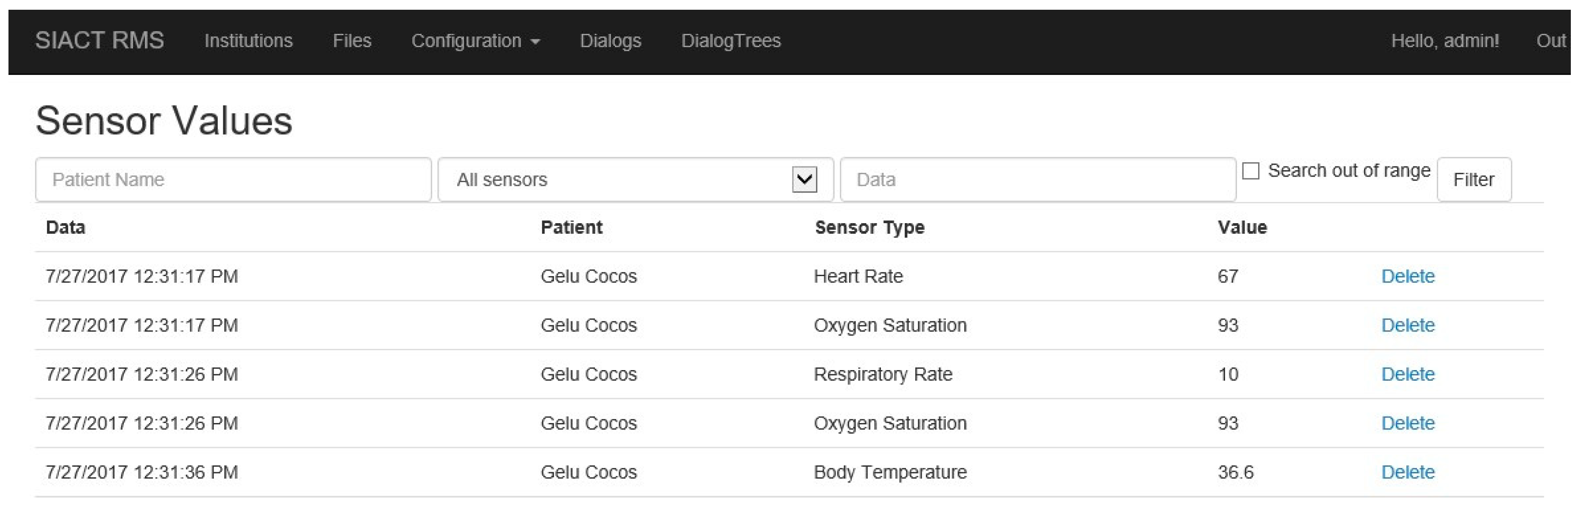Delete the first Oxygen Saturation reading
This screenshot has width=1581, height=509.
point(1408,325)
